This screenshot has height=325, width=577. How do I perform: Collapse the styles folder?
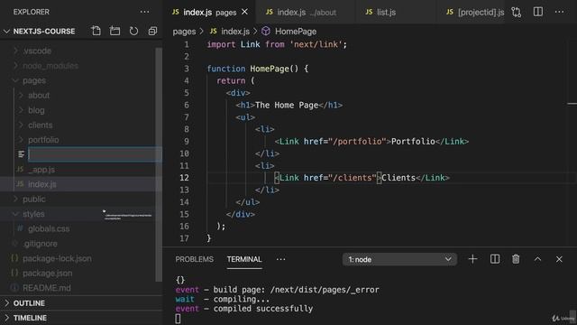point(15,214)
